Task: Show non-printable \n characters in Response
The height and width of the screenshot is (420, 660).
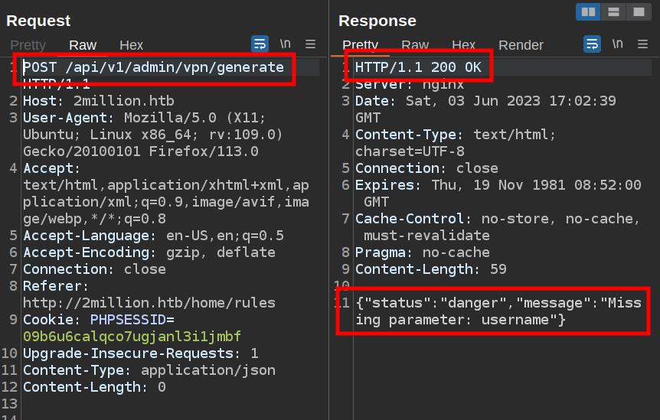Action: point(617,44)
